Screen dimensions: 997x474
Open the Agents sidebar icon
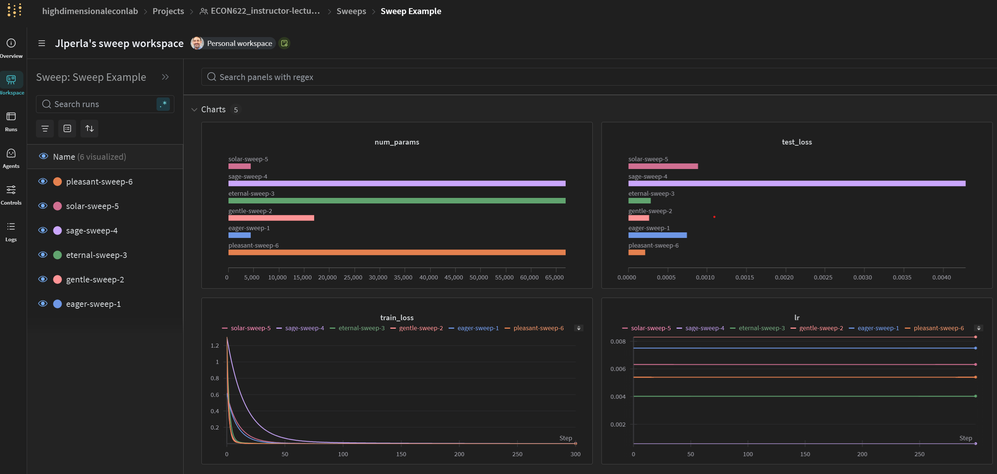click(11, 153)
